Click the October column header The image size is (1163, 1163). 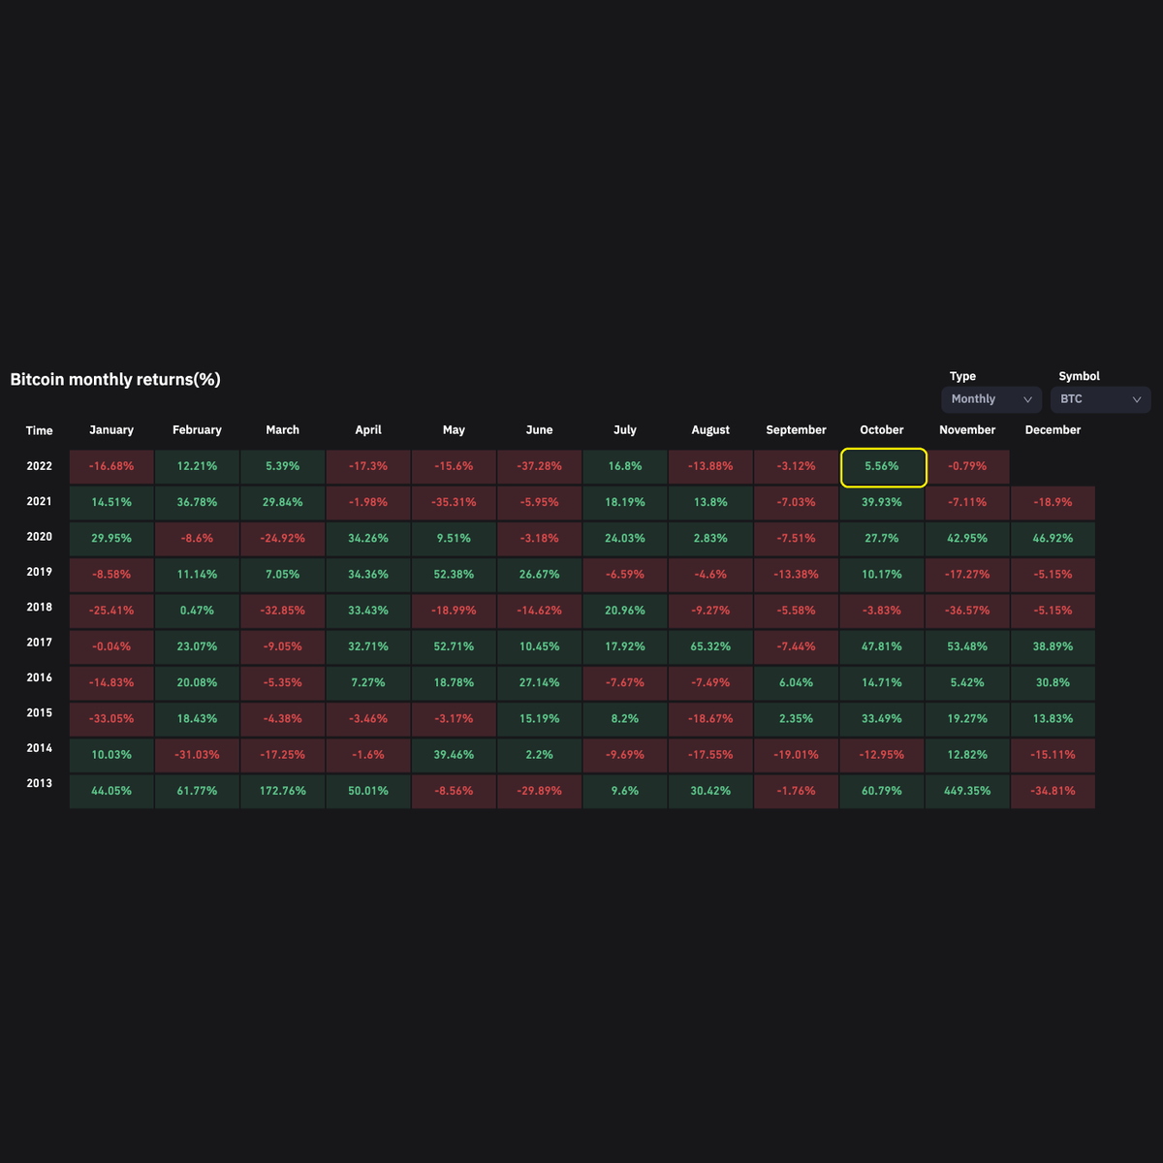pyautogui.click(x=882, y=430)
